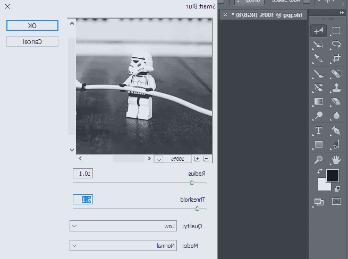Toggle Quick Mask mode icon
This screenshot has width=348, height=259.
[x=336, y=202]
